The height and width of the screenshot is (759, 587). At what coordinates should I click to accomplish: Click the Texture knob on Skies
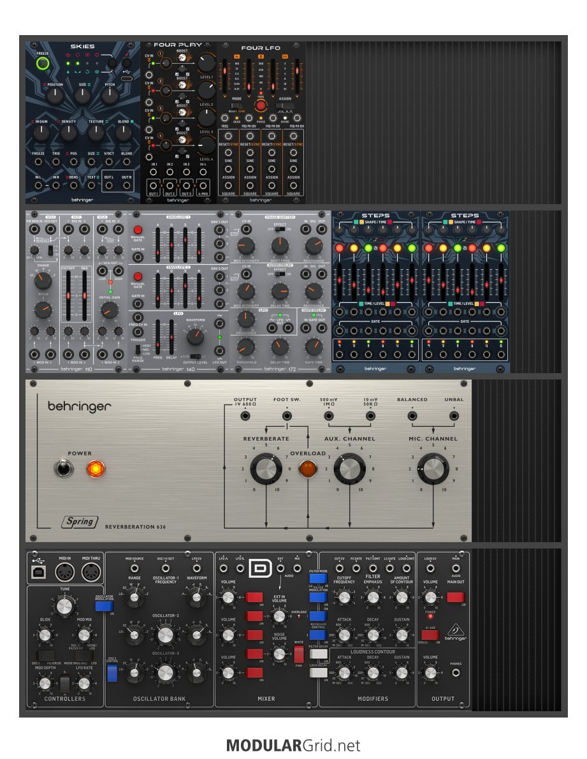[96, 133]
